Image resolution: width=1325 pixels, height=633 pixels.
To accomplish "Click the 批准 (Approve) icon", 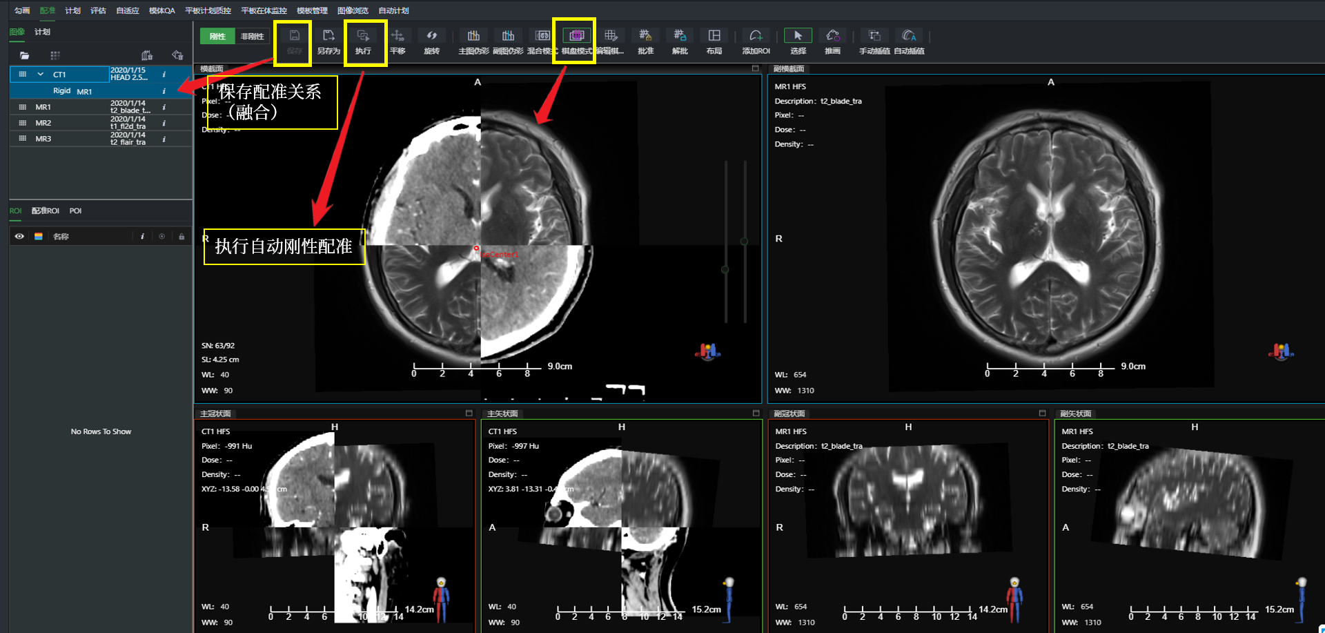I will coord(645,36).
